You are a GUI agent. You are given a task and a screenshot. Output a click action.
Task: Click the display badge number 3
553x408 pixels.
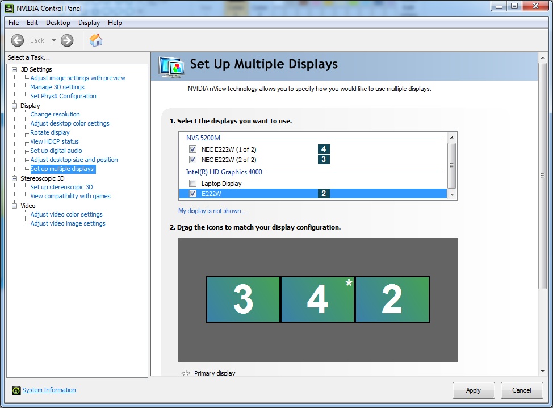coord(324,159)
